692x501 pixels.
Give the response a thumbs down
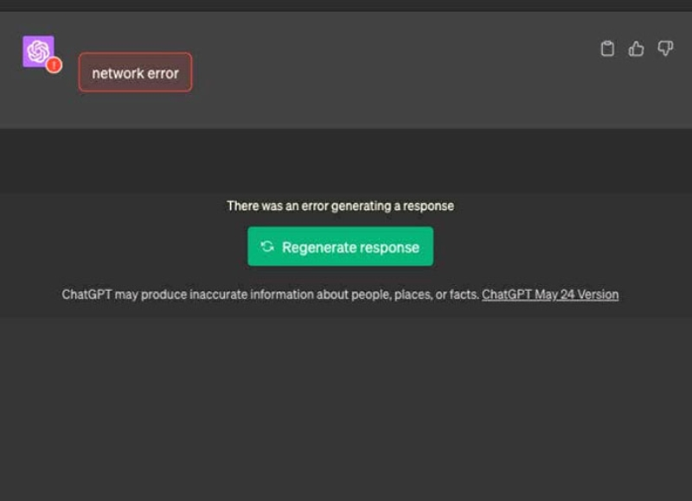(x=664, y=49)
